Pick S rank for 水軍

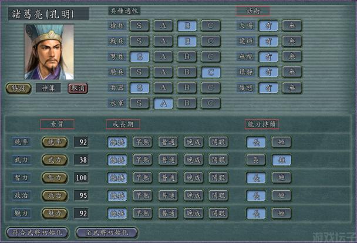[139, 103]
